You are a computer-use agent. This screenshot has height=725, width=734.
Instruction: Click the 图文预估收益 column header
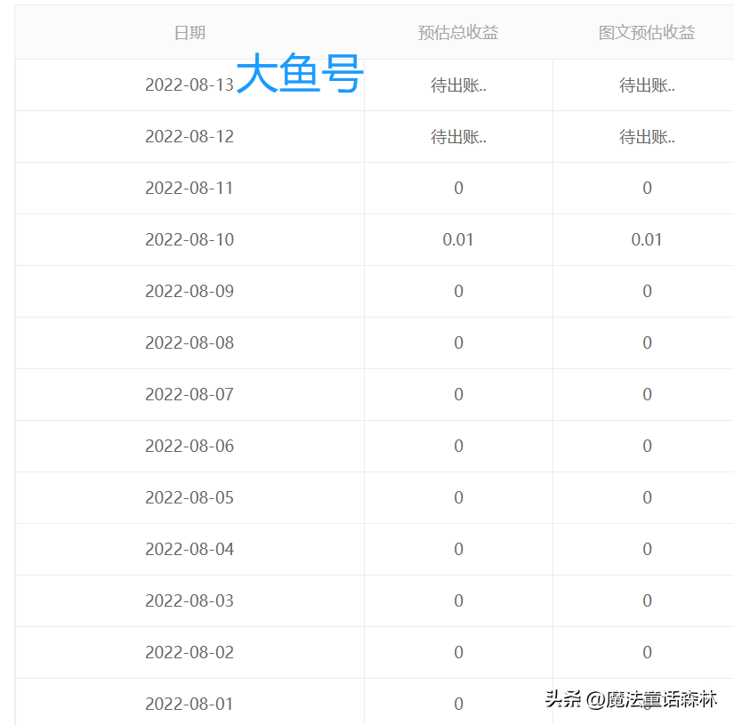[647, 33]
